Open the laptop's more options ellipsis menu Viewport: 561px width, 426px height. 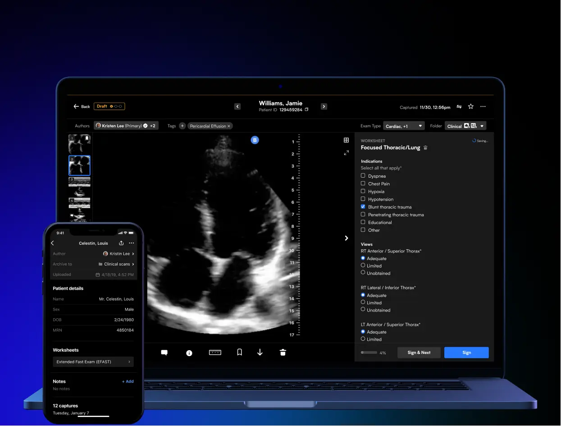click(483, 107)
